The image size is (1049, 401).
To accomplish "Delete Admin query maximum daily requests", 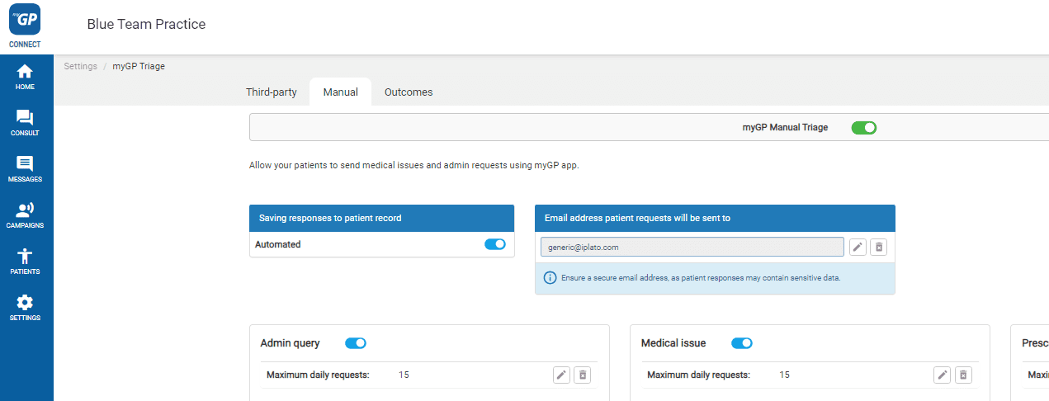I will (x=582, y=375).
